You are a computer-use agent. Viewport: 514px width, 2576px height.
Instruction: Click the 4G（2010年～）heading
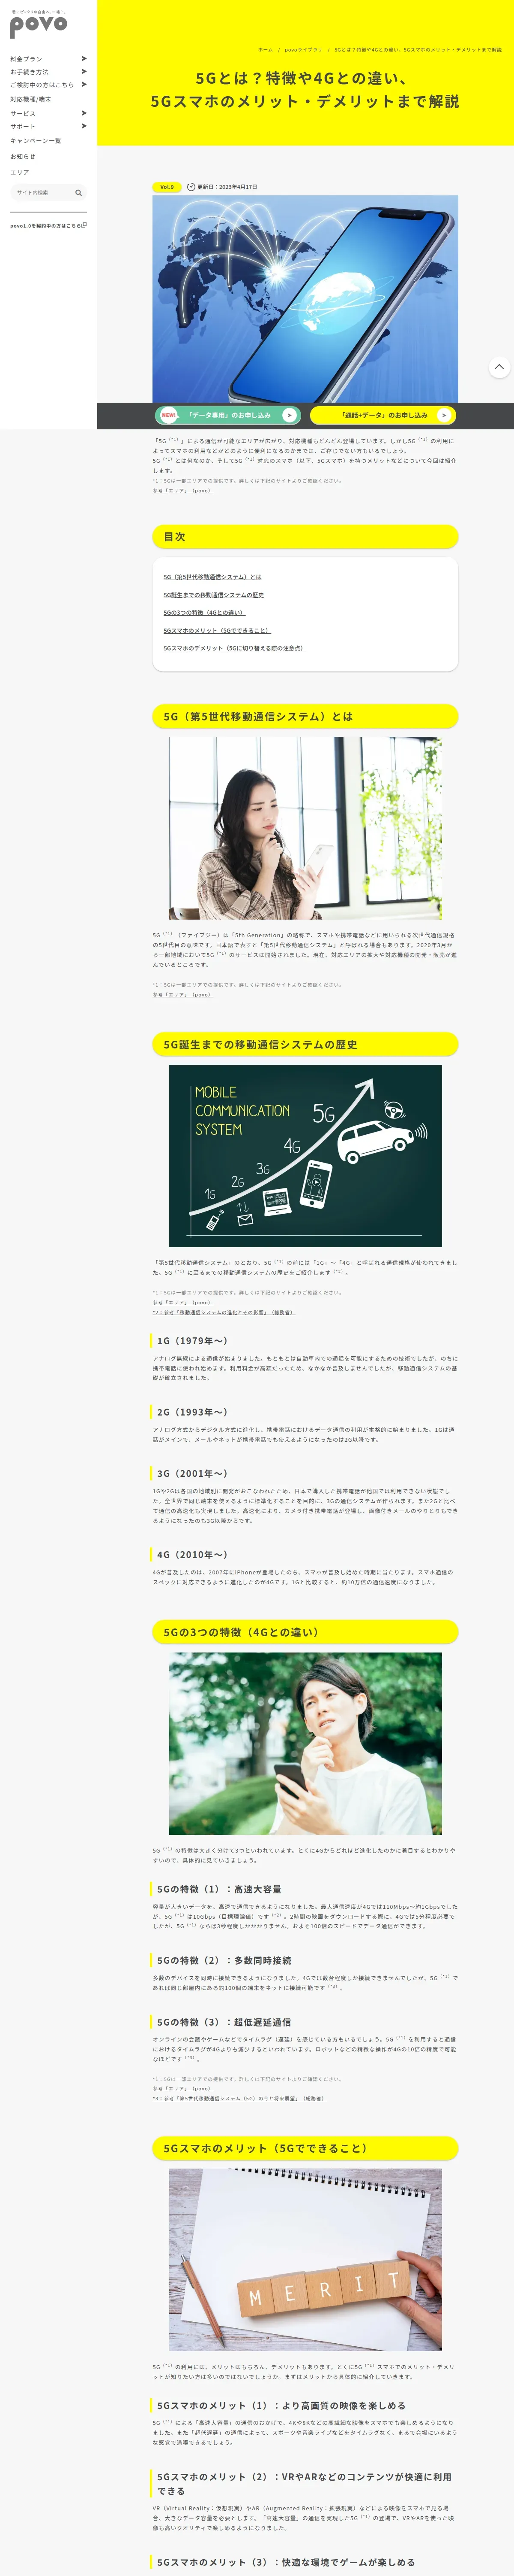(193, 1555)
